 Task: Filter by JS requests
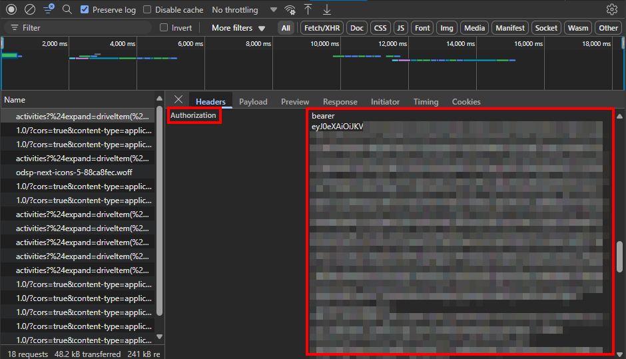pos(400,28)
